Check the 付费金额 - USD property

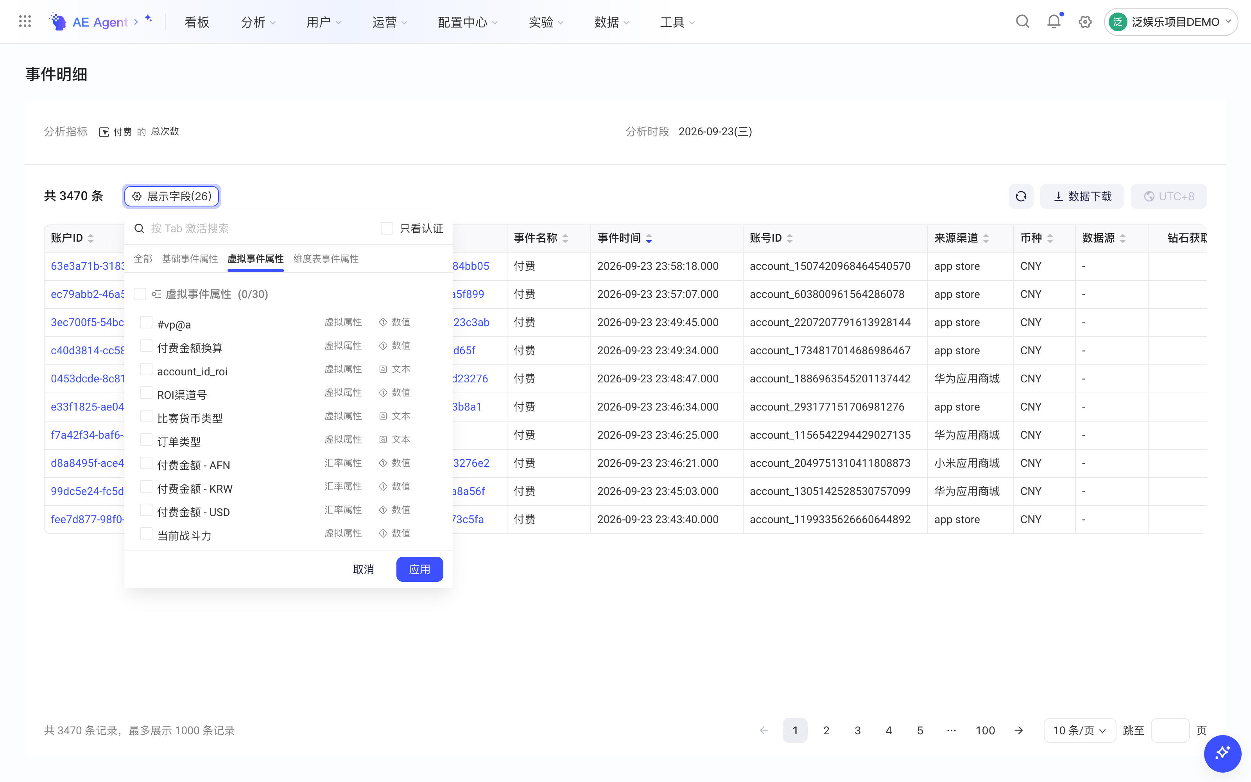[x=146, y=510]
